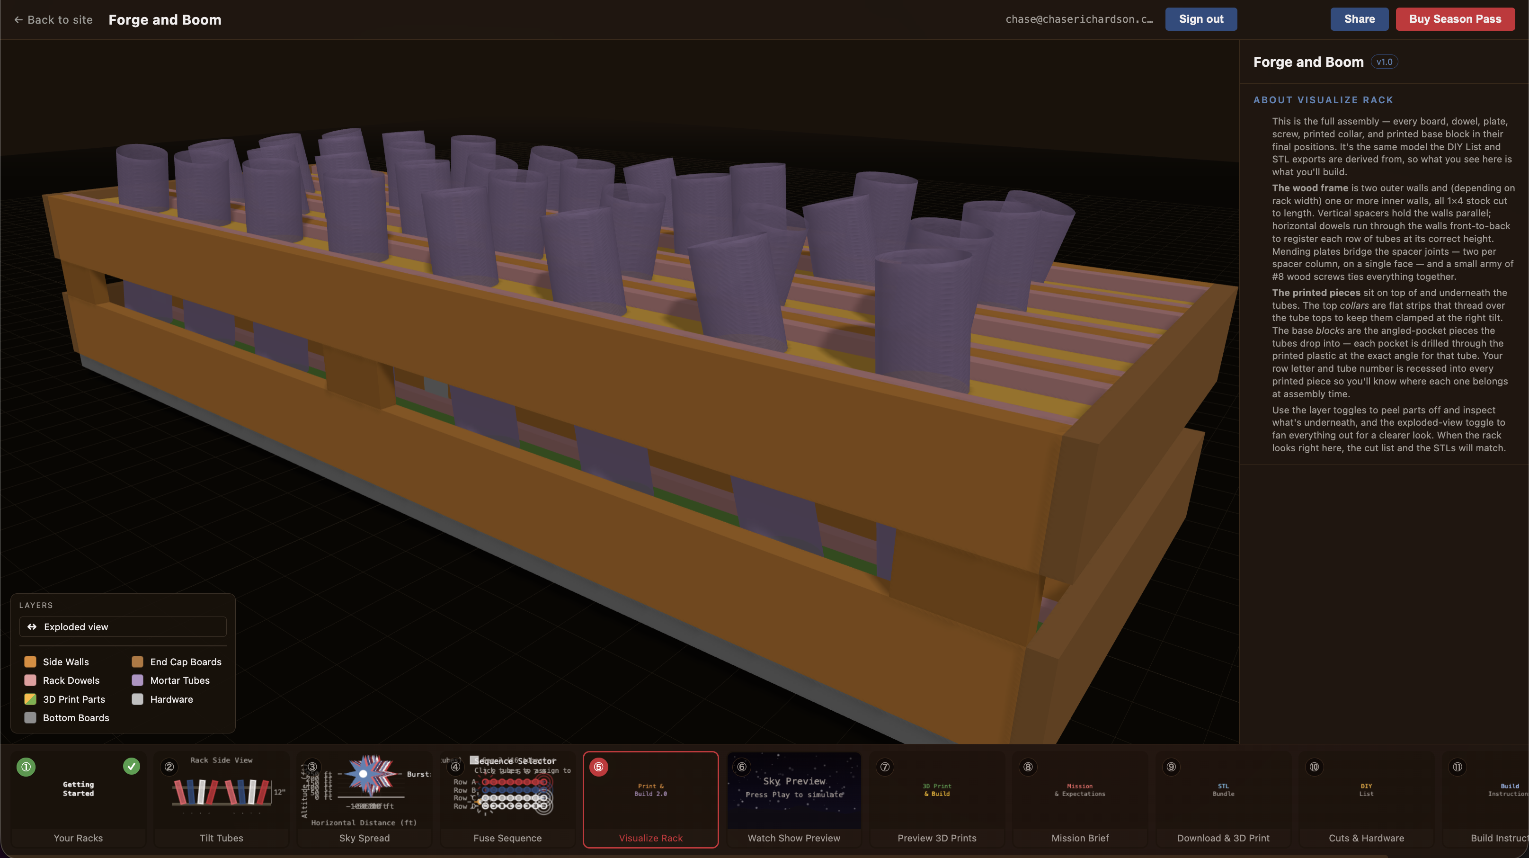1529x858 pixels.
Task: Click the step 9 number badge
Action: click(x=1171, y=767)
